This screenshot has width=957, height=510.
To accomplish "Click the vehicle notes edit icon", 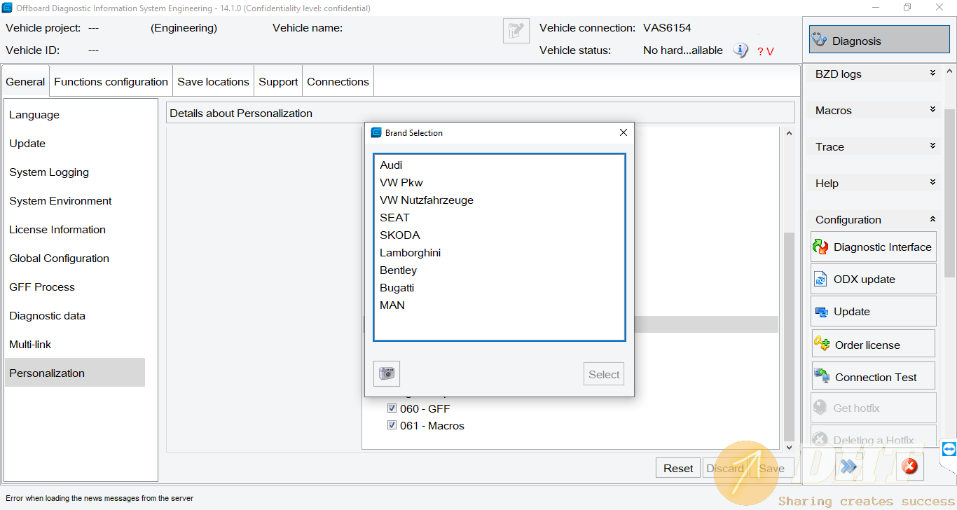I will [x=516, y=31].
